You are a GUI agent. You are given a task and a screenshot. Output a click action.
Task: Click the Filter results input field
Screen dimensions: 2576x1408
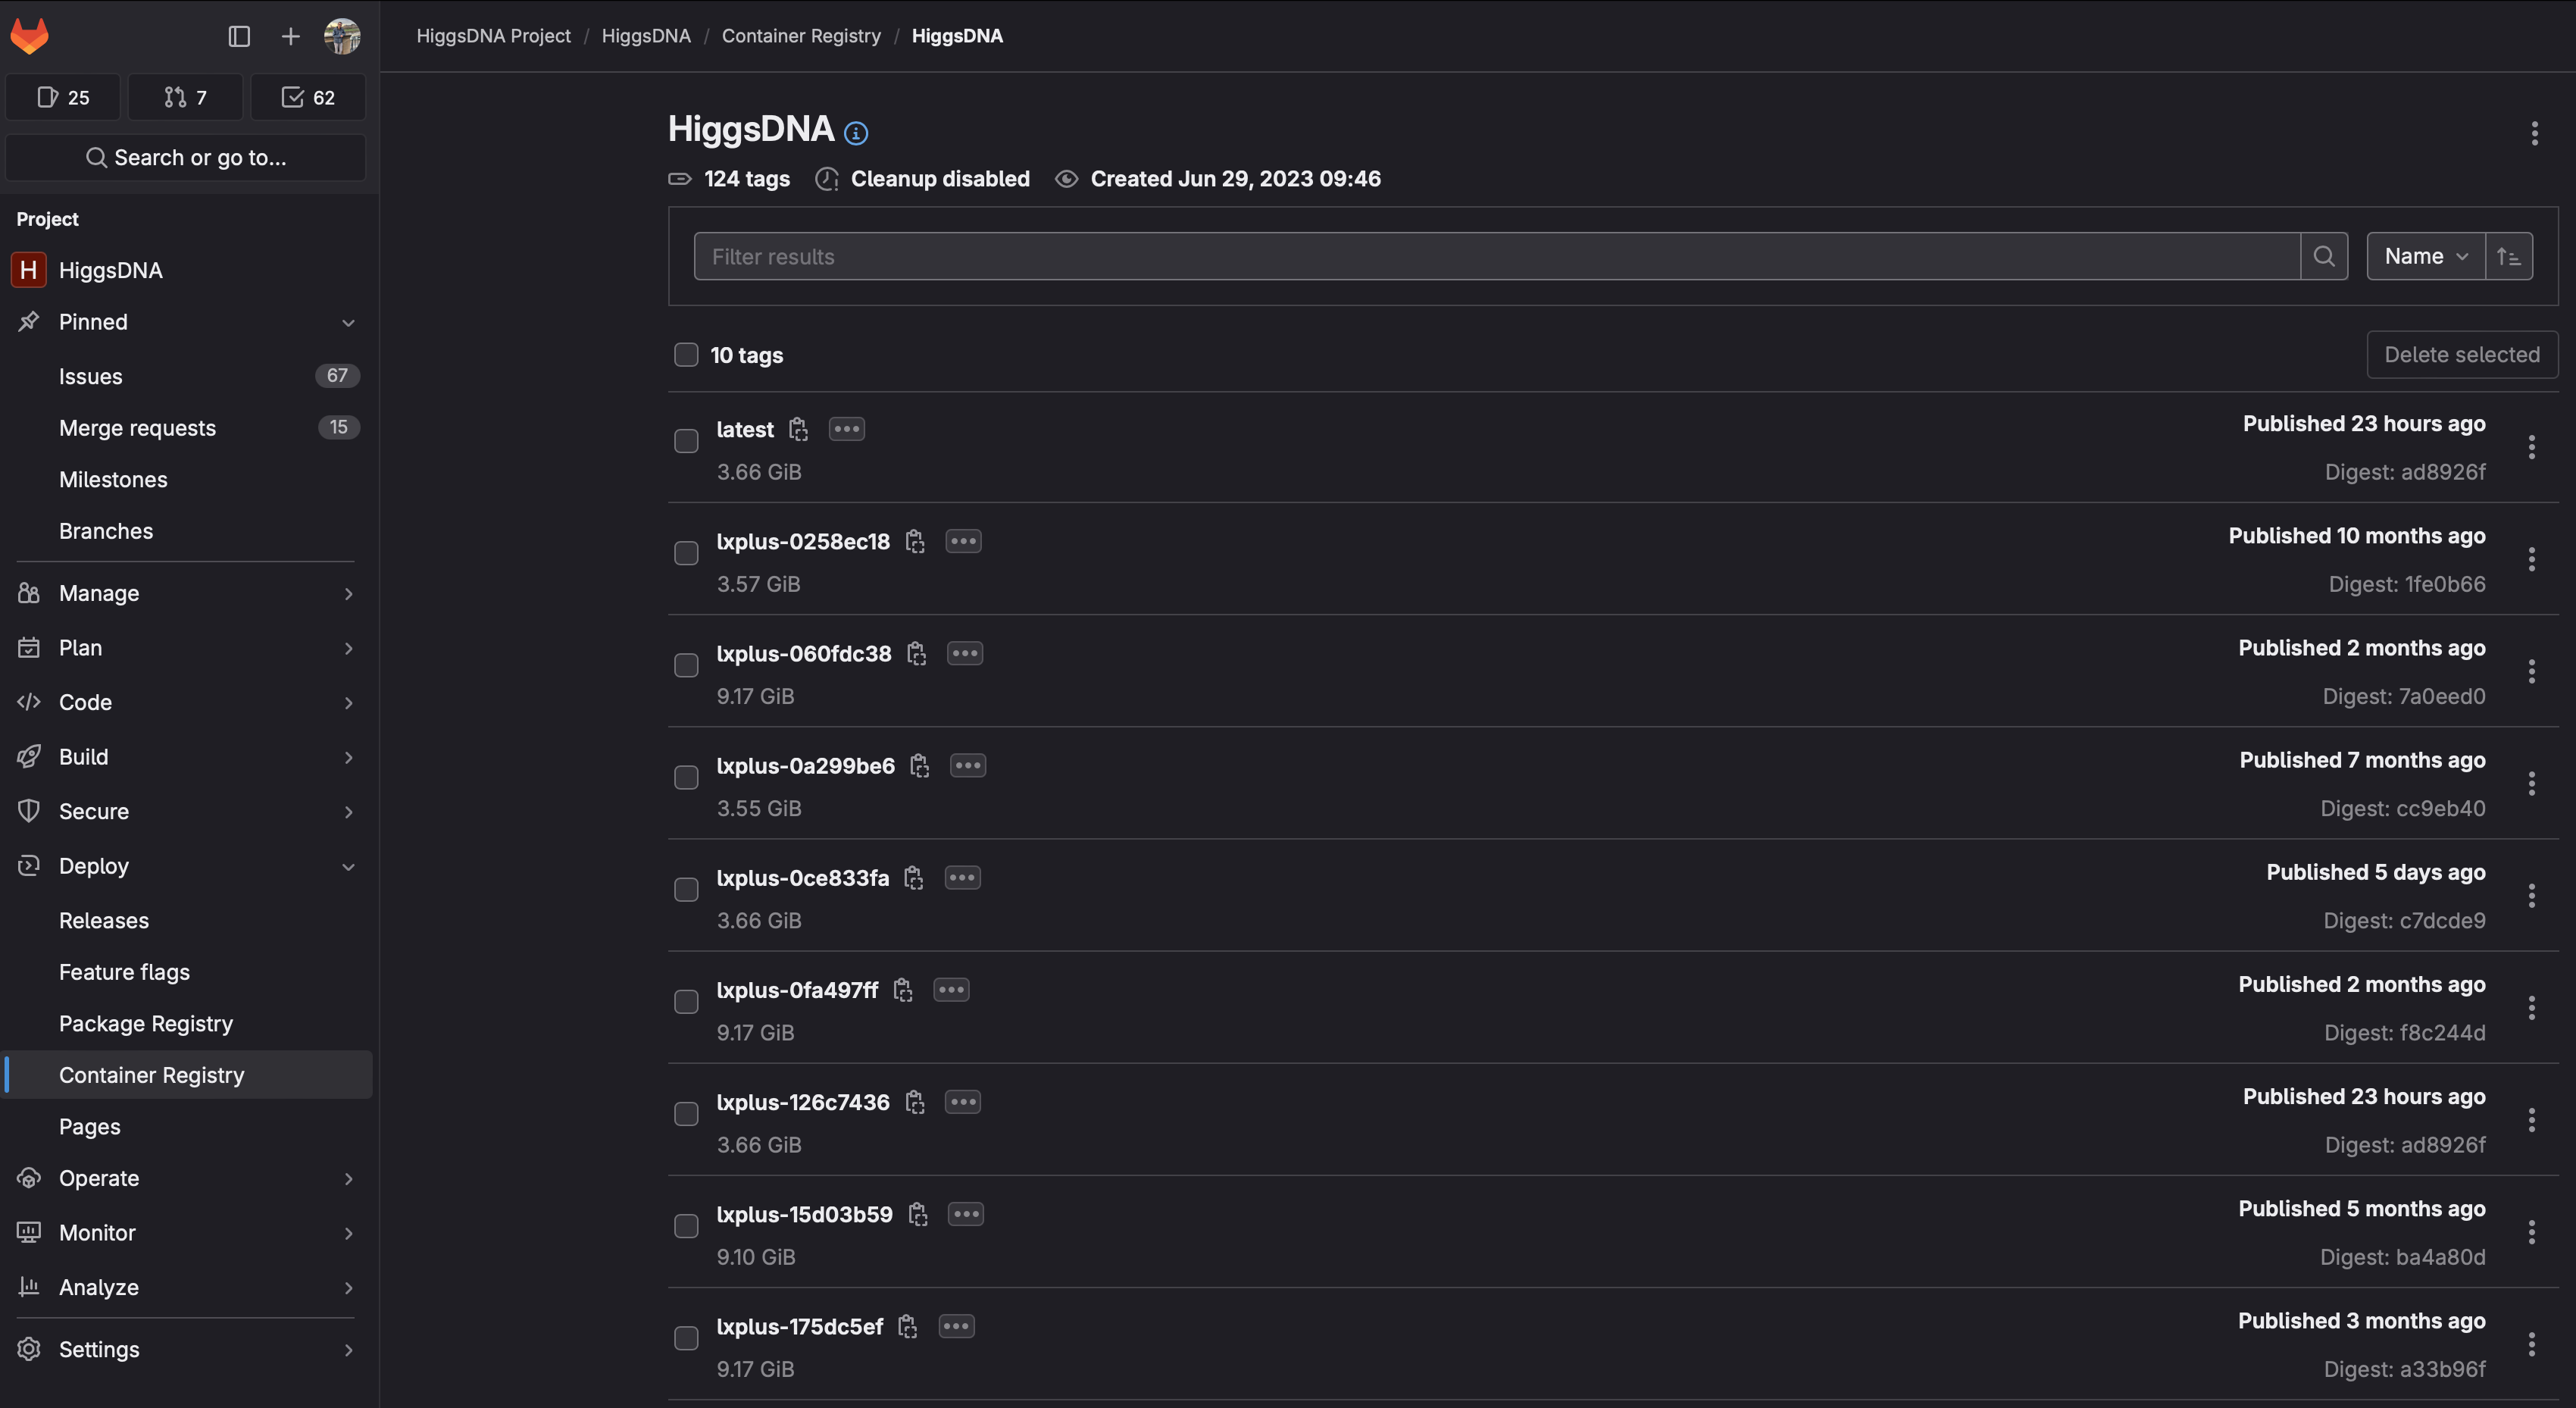1497,256
